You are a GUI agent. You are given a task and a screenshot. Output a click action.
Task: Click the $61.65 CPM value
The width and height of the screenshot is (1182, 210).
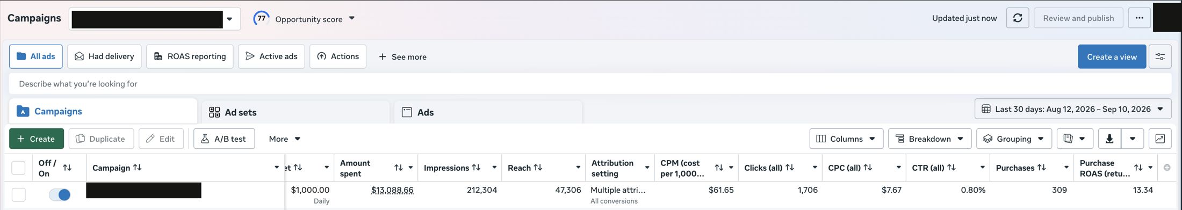pyautogui.click(x=721, y=190)
